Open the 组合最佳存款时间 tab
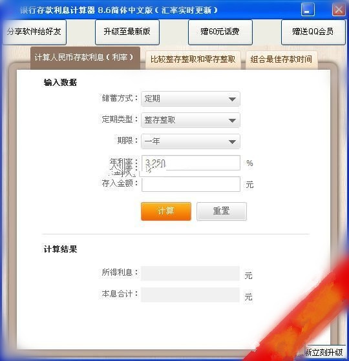Screen dimensions: 349x361 (282, 60)
